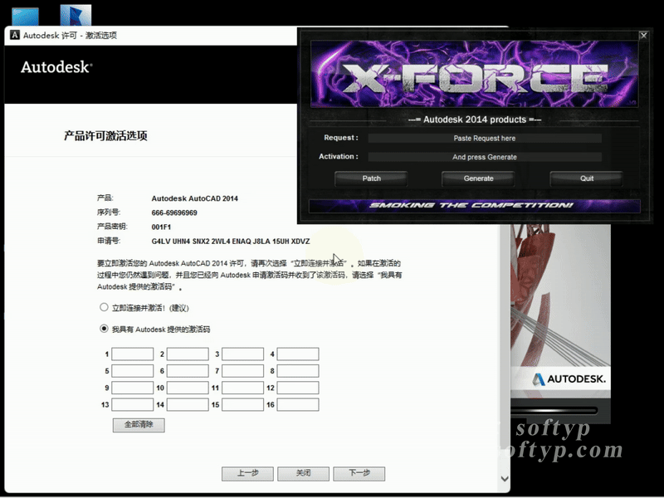Click the 'SMOKING THE COMPETITION!' banner strip

click(474, 206)
